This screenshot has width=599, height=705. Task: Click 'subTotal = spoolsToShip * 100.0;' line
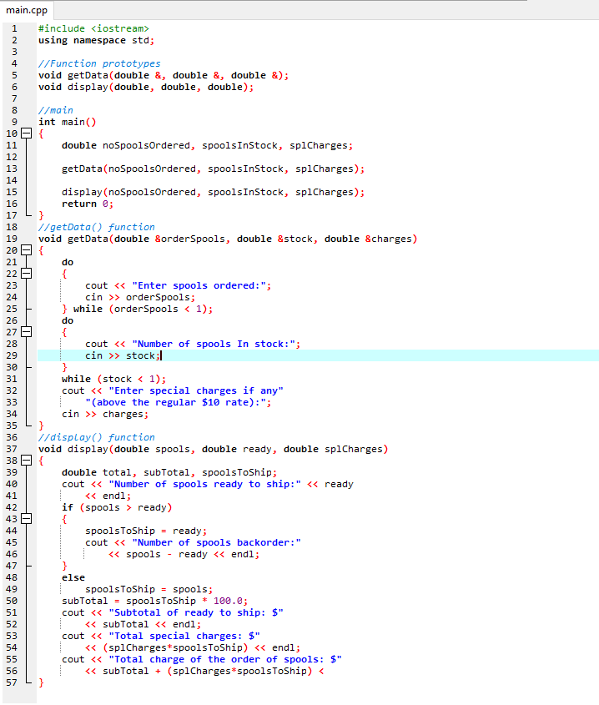tap(154, 602)
